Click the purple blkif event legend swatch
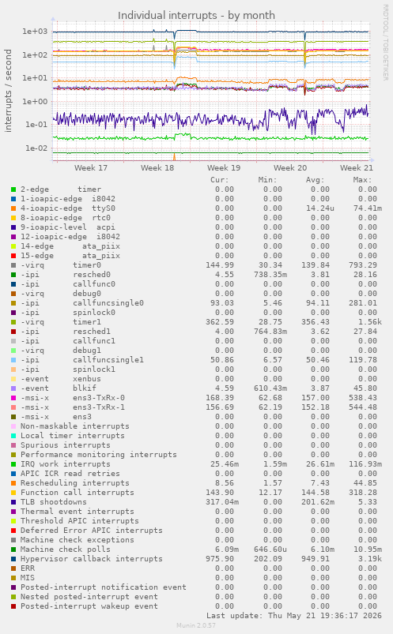Screen dimensions: 393x634 [13, 388]
